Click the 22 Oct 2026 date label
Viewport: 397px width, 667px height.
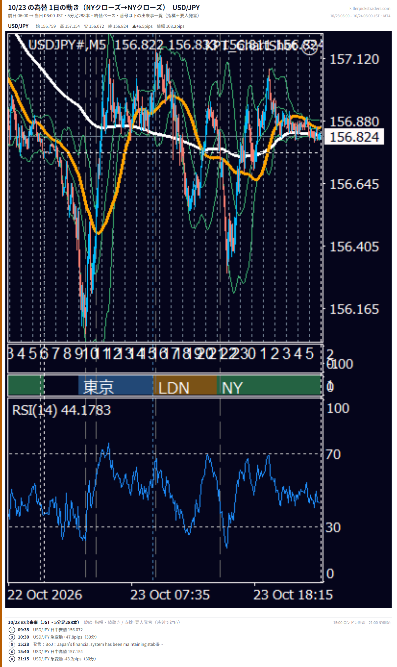(x=45, y=595)
